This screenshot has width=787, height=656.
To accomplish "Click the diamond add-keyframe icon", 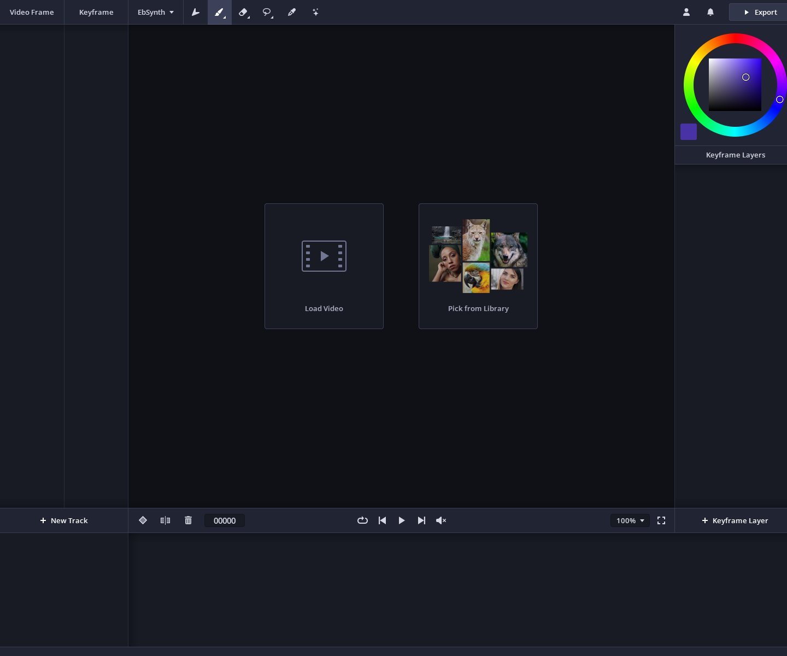I will point(143,520).
